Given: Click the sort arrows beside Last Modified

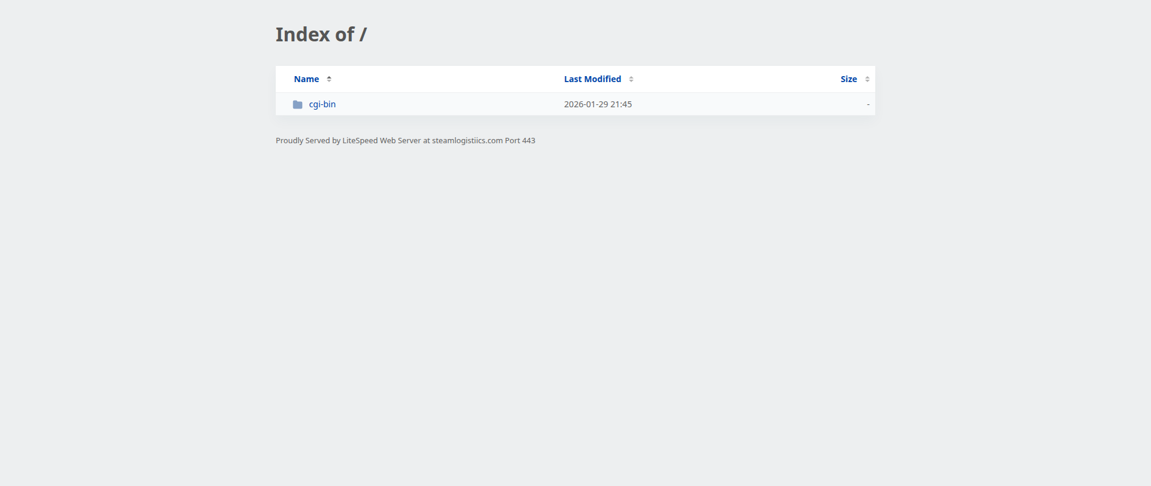Looking at the screenshot, I should click(631, 79).
